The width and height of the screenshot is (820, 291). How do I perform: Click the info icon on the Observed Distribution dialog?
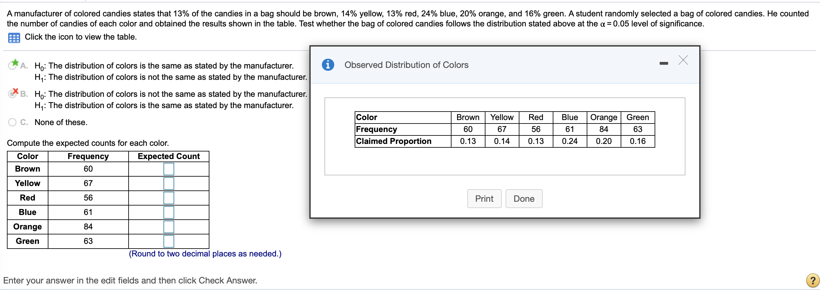328,64
